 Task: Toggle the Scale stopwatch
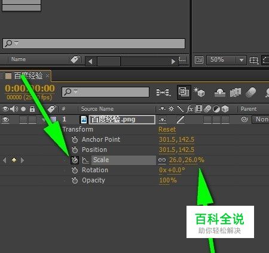(x=75, y=160)
